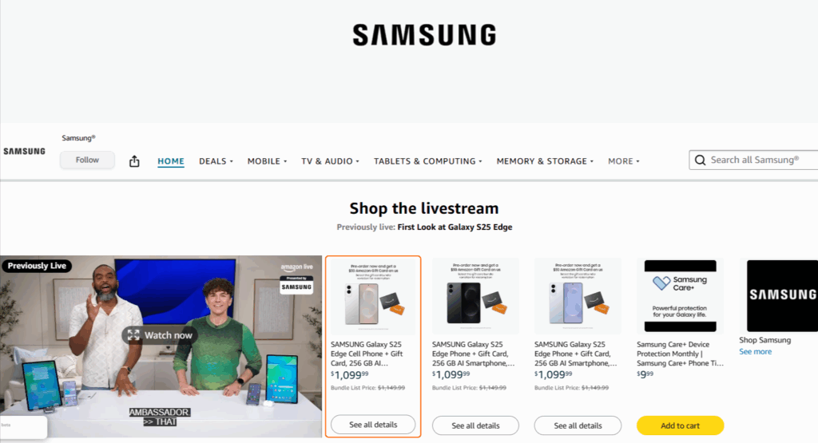The height and width of the screenshot is (443, 818).
Task: Open the TV & AUDIO menu
Action: pos(330,161)
